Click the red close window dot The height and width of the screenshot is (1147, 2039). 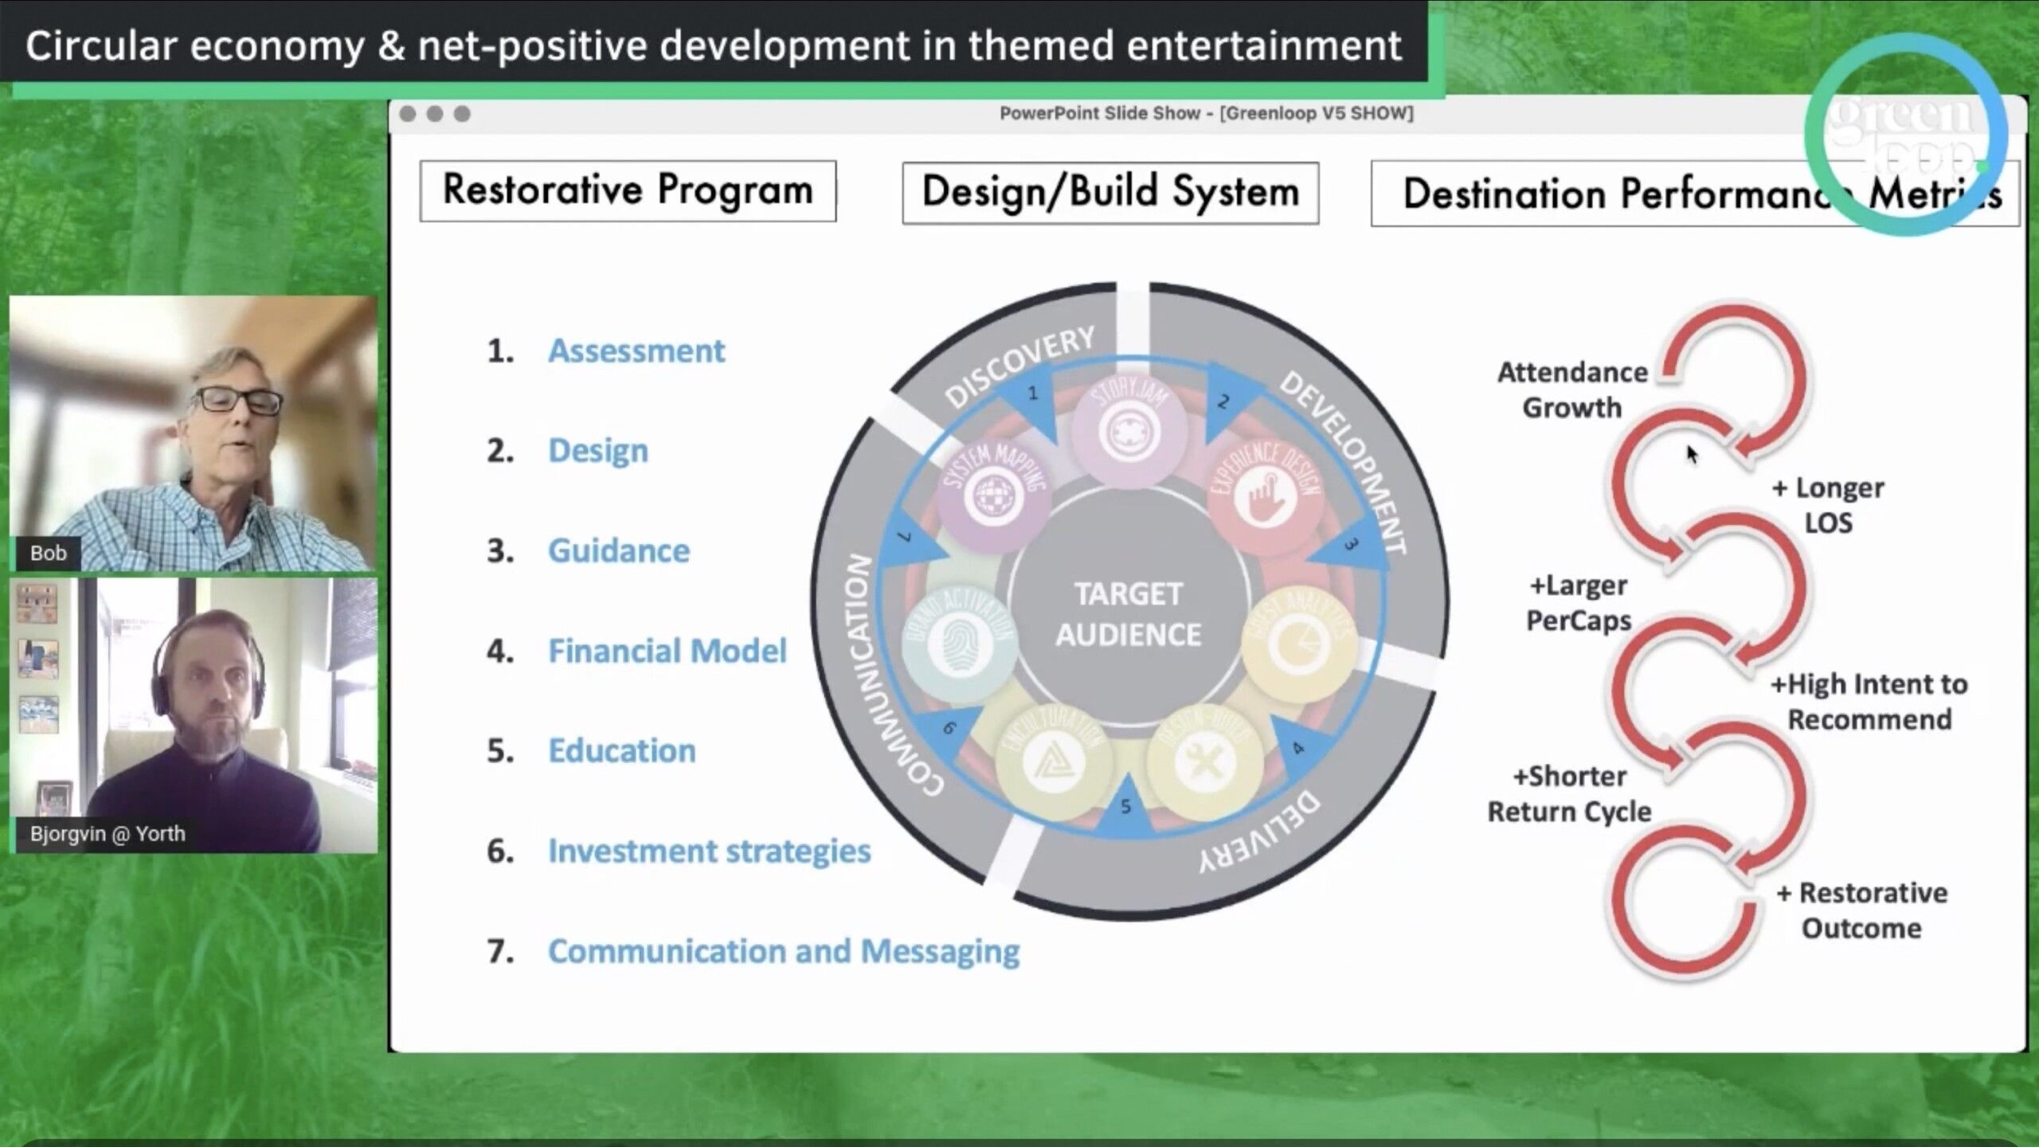[x=408, y=114]
